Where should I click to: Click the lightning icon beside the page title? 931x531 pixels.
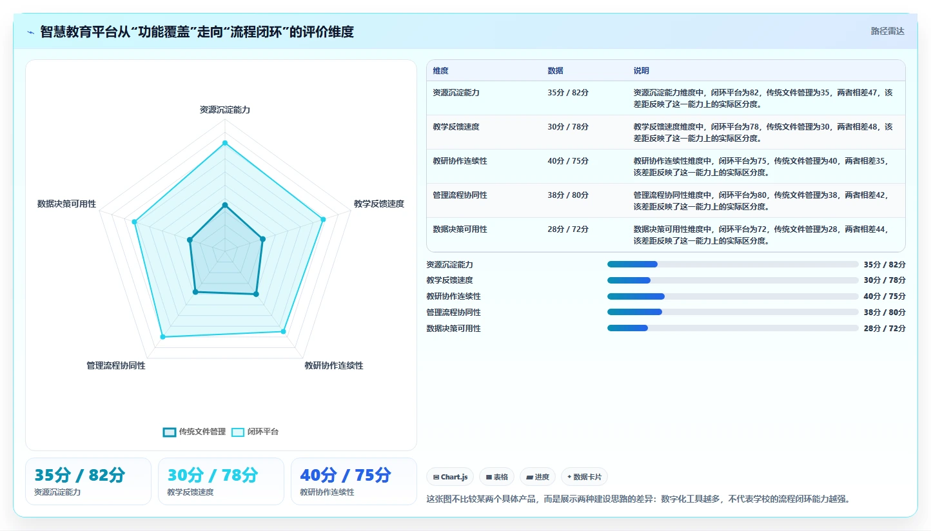point(30,32)
